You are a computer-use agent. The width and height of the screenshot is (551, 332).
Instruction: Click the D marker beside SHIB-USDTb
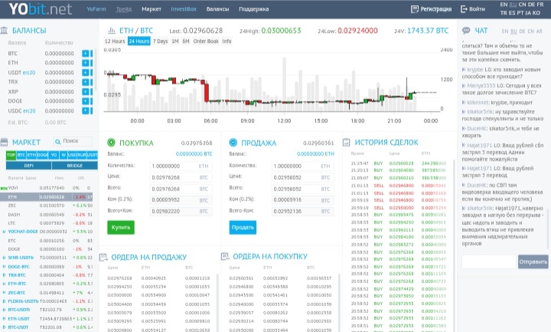[x=4, y=258]
